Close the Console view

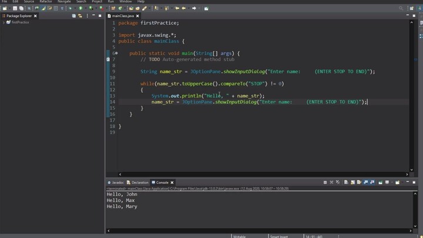point(172,182)
